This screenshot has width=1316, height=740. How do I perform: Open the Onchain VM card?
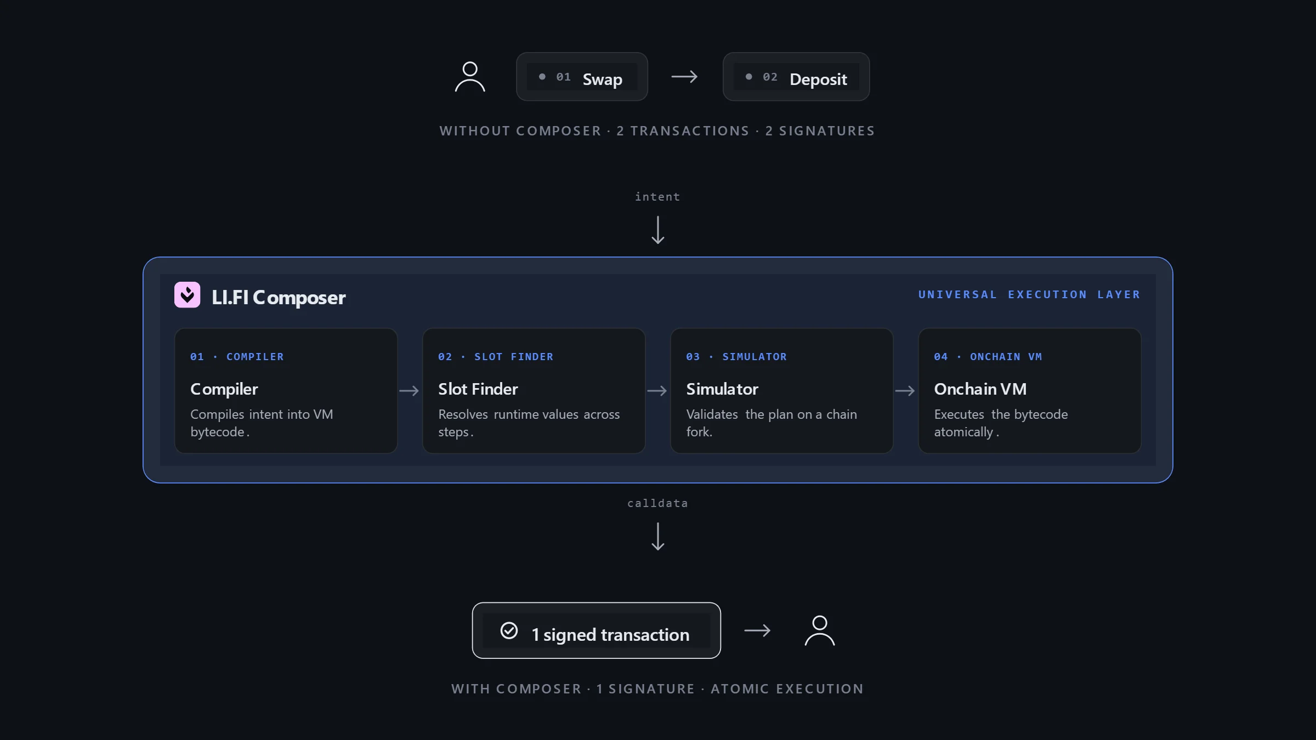pos(1030,391)
